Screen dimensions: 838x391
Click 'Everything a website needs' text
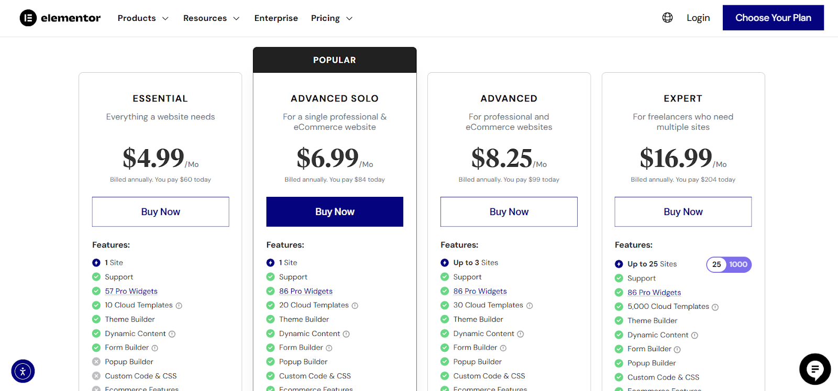click(160, 117)
